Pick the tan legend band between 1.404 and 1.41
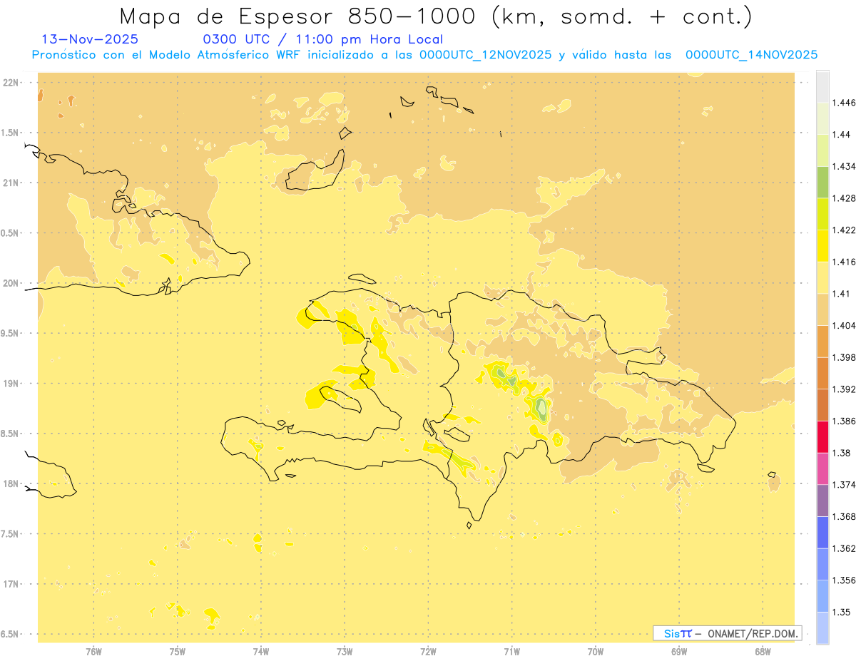The image size is (856, 661). pos(822,309)
